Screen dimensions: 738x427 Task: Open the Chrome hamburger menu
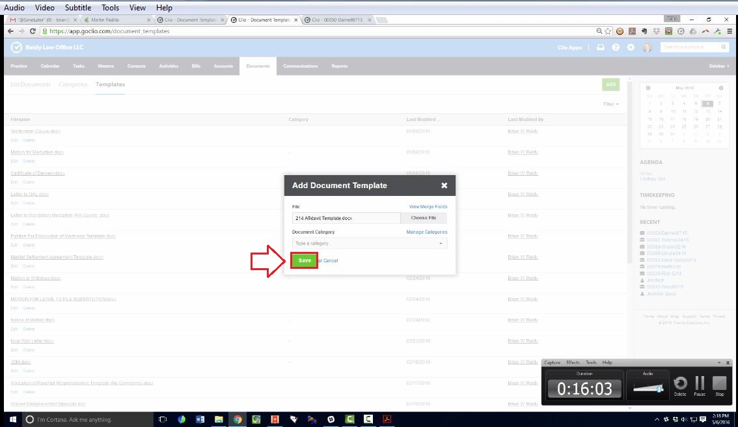730,31
